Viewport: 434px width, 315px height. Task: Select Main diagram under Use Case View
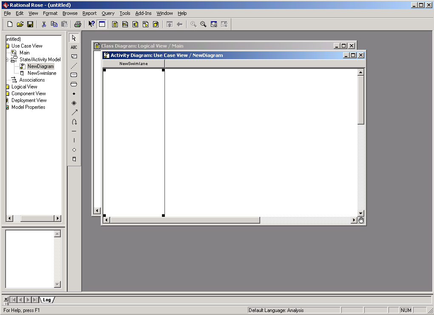pos(24,53)
